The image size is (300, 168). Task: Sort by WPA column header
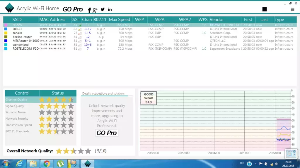click(x=160, y=20)
